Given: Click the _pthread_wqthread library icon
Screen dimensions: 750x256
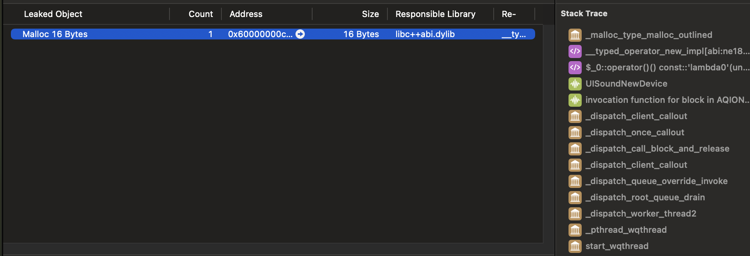Looking at the screenshot, I should tap(575, 230).
